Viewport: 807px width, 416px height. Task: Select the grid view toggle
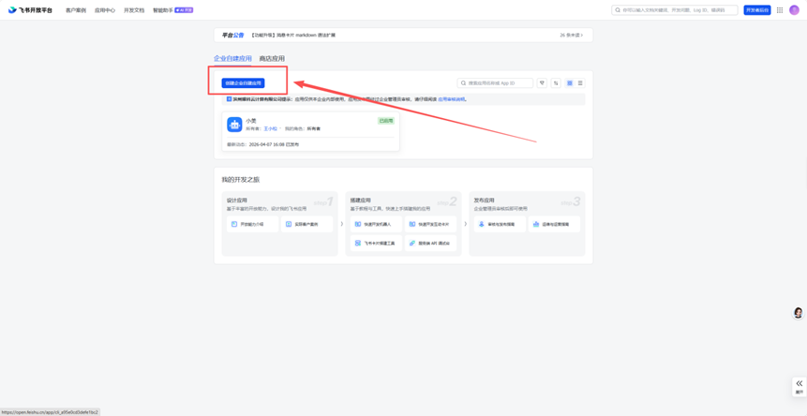pos(570,82)
